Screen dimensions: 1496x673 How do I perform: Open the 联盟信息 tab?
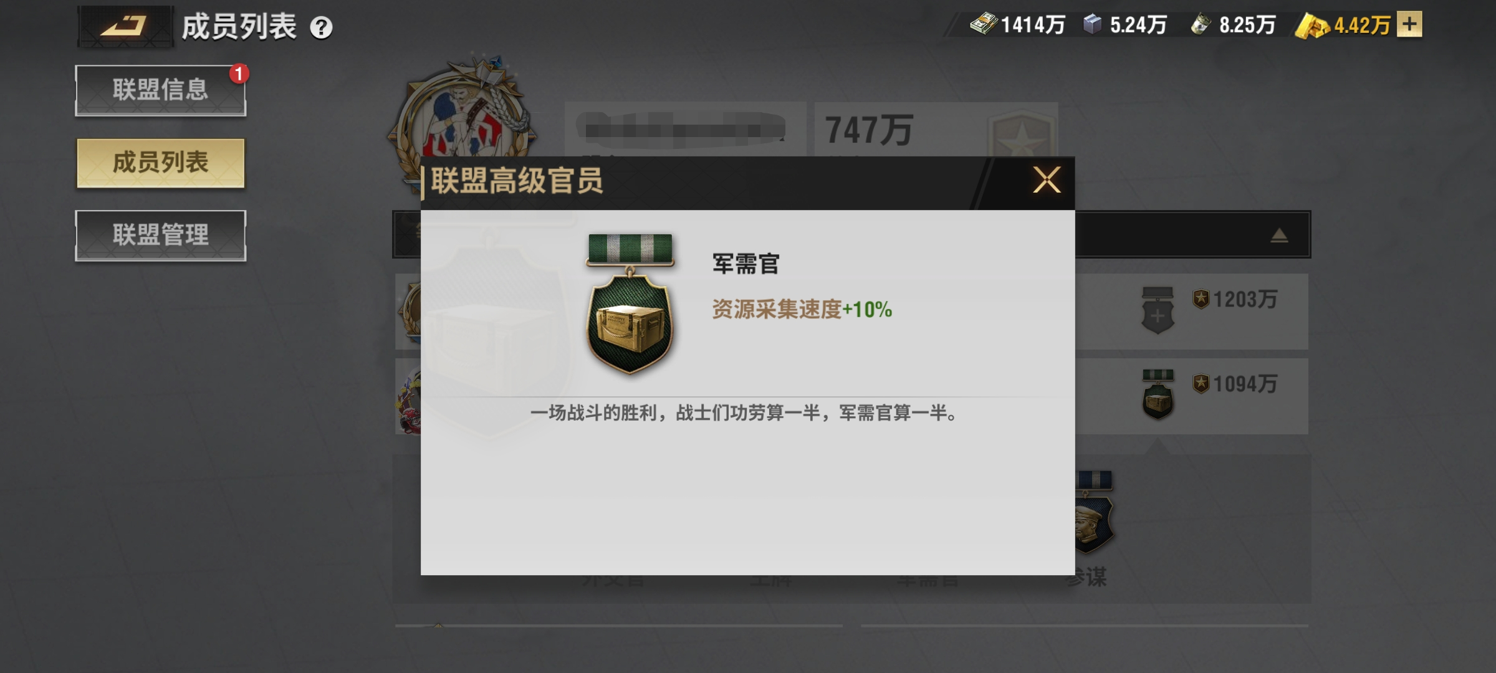click(x=161, y=90)
